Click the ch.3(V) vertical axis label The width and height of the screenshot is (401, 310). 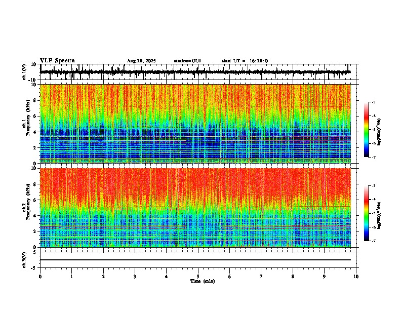pyautogui.click(x=24, y=260)
